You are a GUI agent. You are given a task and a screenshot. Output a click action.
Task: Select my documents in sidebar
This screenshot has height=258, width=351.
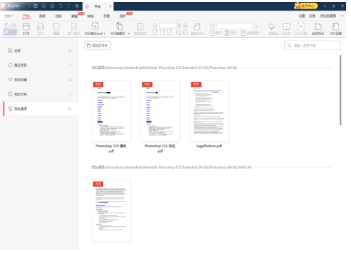pos(39,94)
